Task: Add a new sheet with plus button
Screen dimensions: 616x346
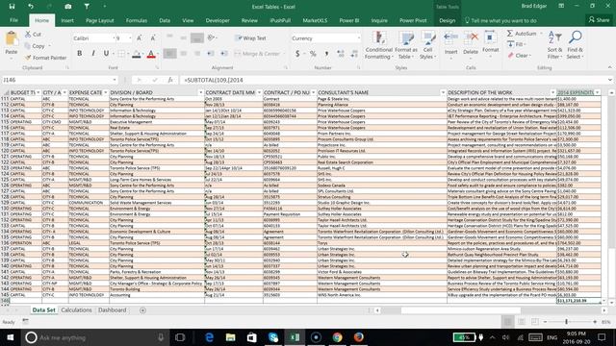Action: coord(142,310)
